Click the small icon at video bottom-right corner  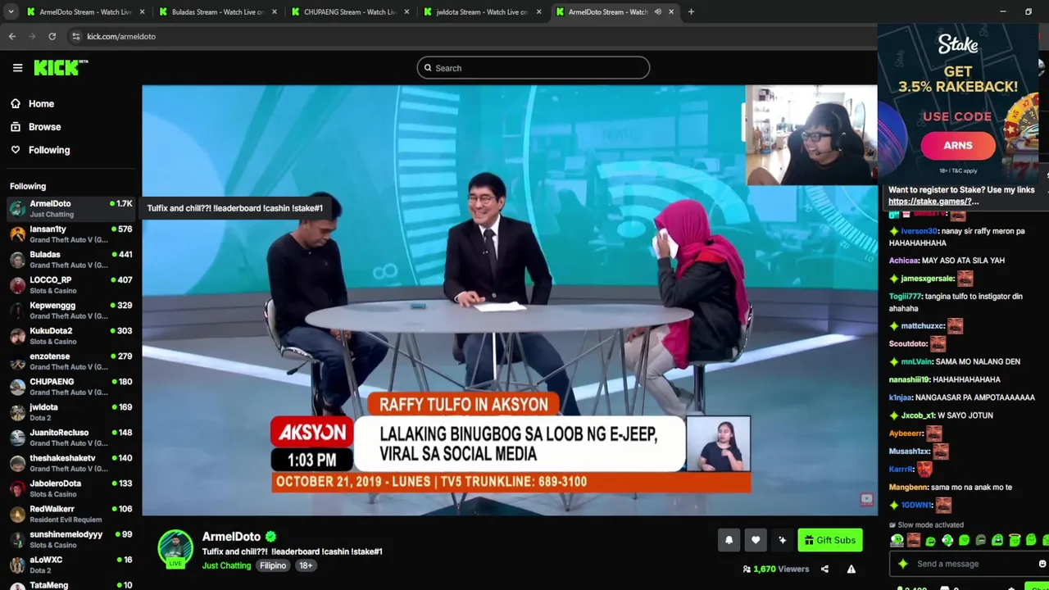point(866,499)
